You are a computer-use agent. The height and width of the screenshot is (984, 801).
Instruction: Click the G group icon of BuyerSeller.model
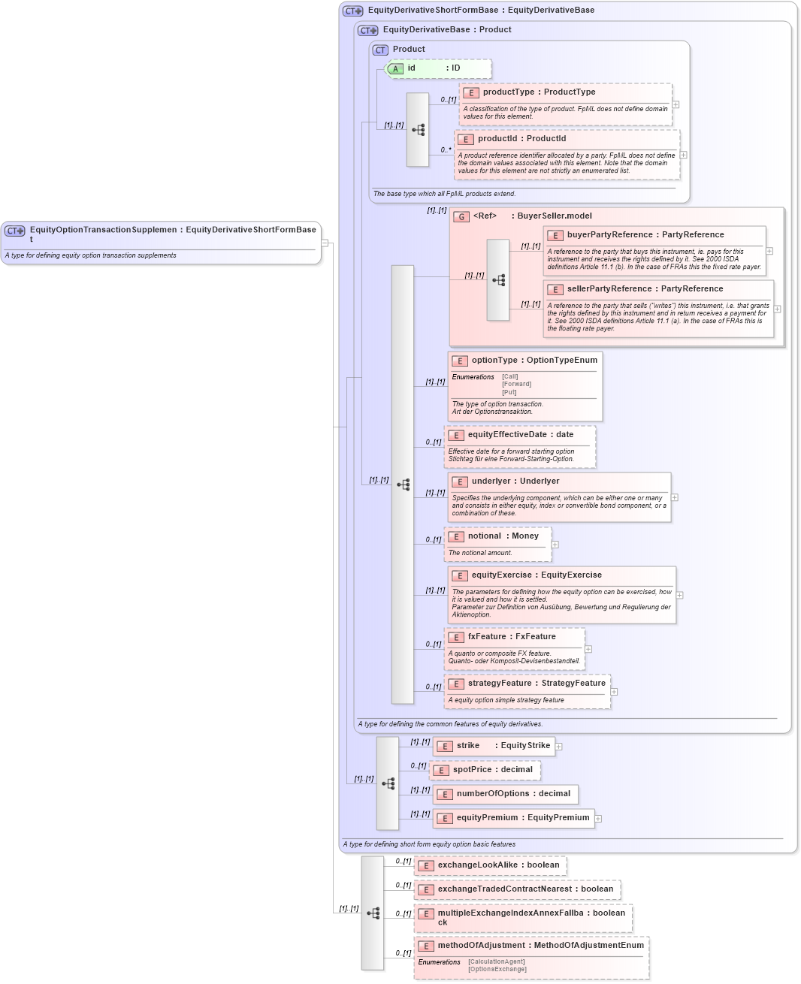pyautogui.click(x=461, y=217)
